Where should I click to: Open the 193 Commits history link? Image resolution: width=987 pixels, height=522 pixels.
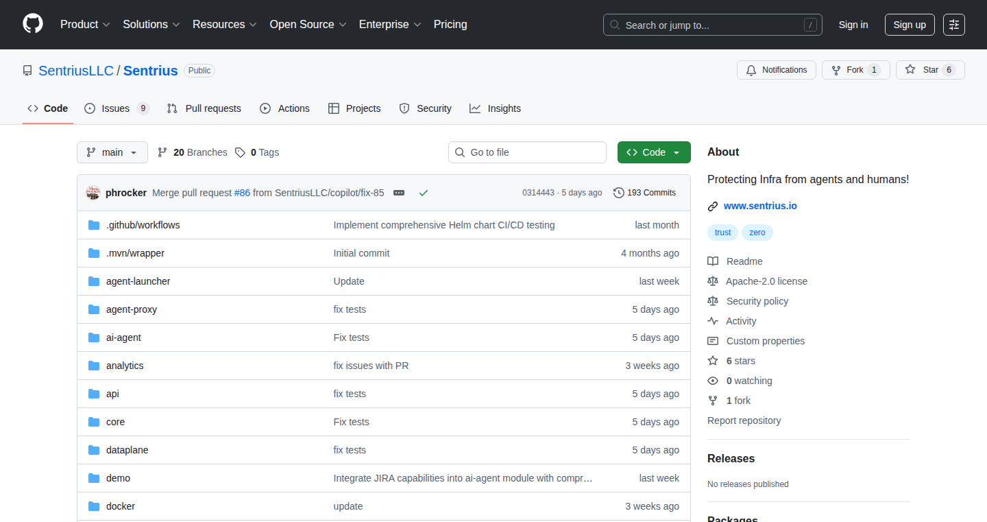[645, 193]
